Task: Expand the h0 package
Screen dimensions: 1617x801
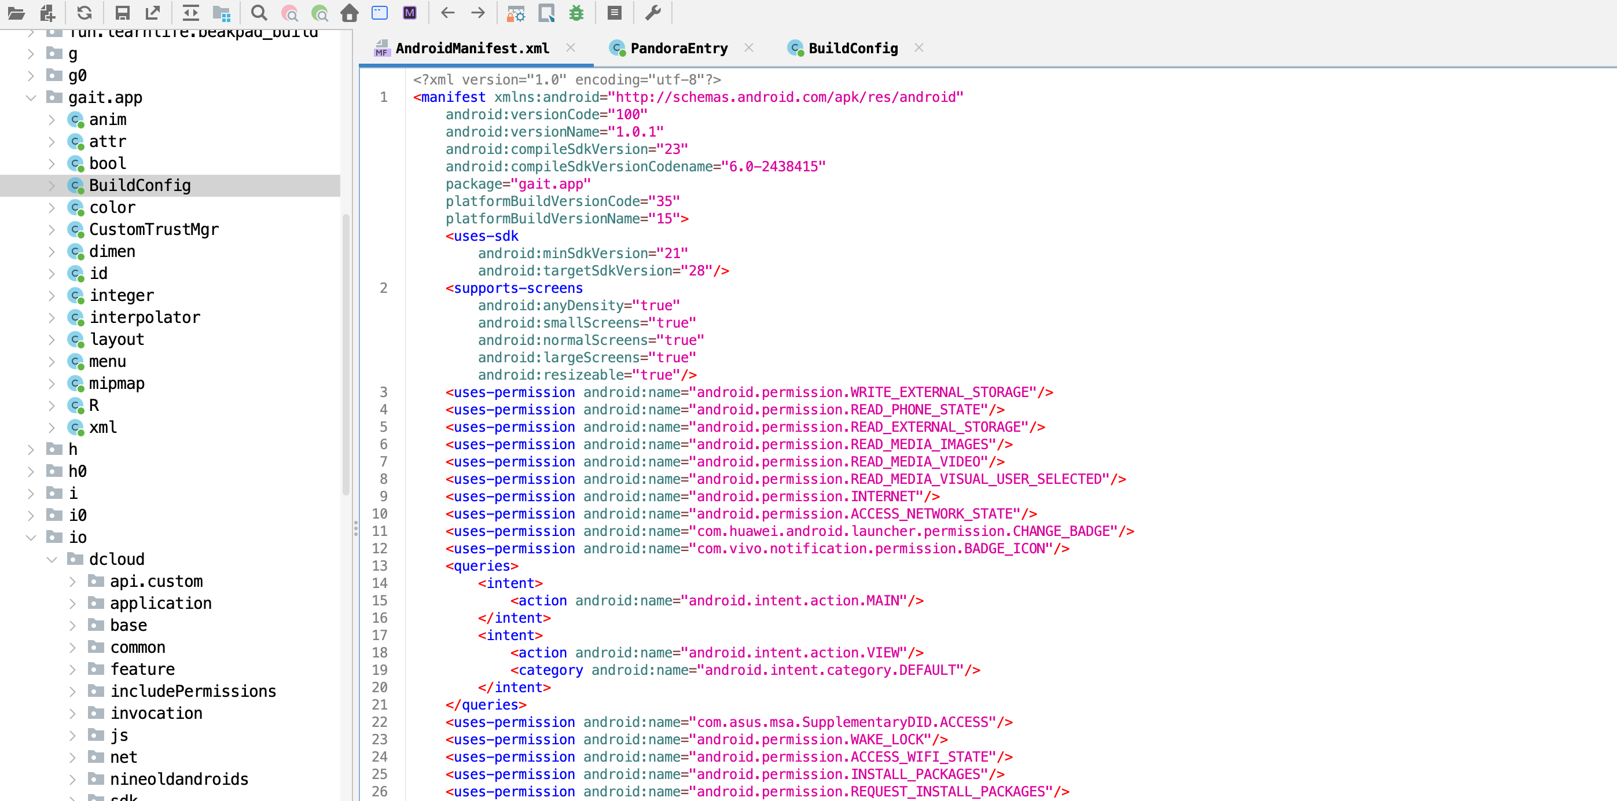Action: [31, 472]
